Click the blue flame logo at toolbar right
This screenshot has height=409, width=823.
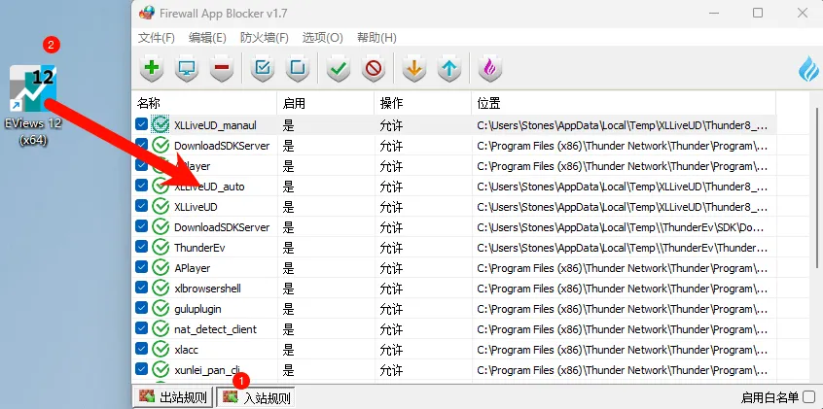coord(808,69)
